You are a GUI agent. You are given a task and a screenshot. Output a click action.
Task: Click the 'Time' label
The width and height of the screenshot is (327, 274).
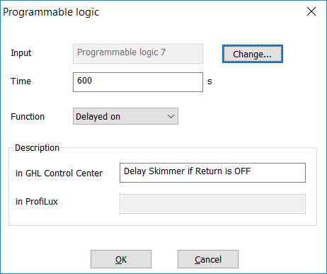coord(21,81)
